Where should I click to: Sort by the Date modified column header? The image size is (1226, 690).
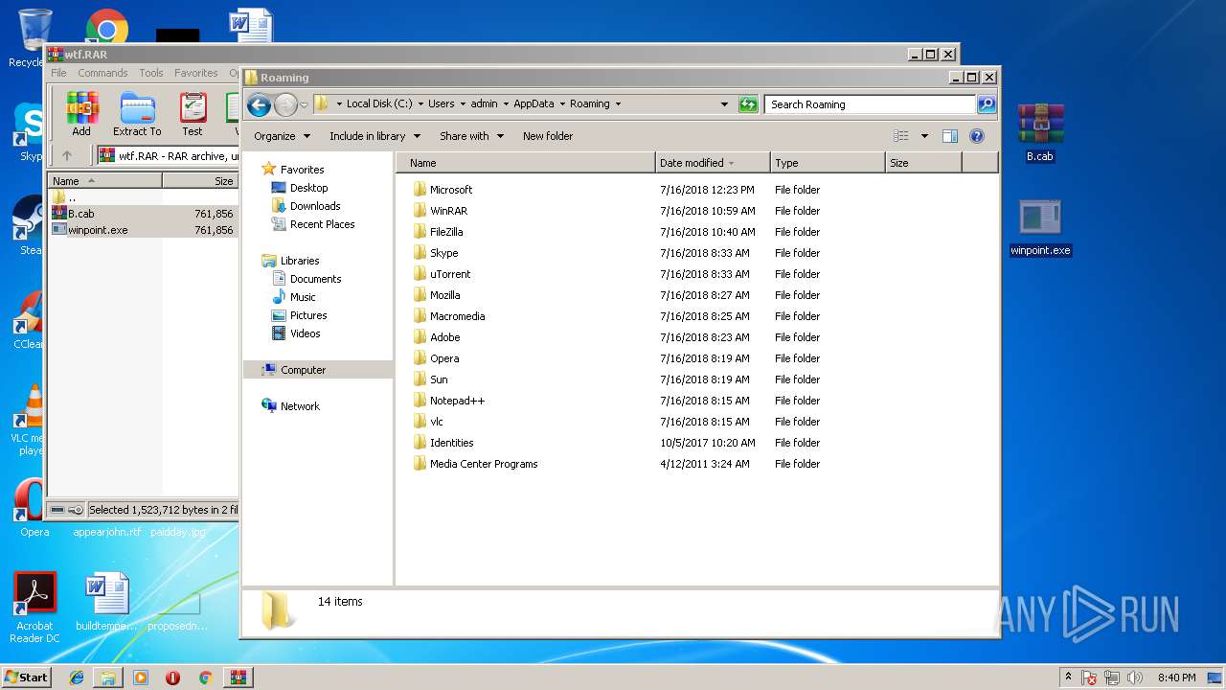pos(713,163)
